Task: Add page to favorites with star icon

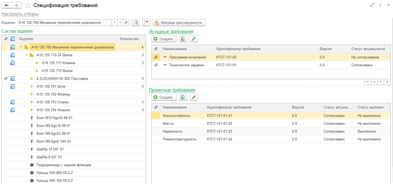Action: (x=27, y=5)
